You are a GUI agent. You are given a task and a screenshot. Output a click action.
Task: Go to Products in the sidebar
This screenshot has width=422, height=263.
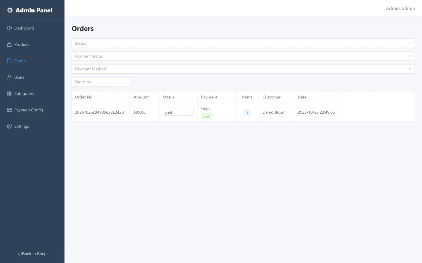click(x=32, y=44)
